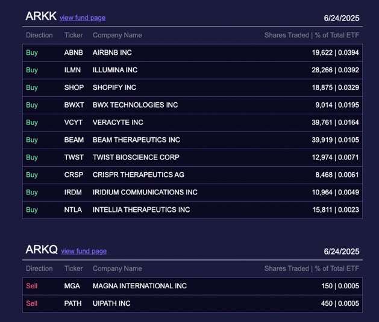
Task: Select the MGA ticker cell
Action: pos(72,286)
